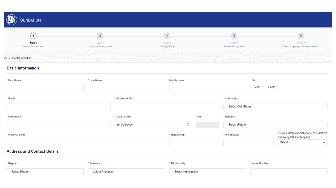Expand the 4P's membership Select dropdown
This screenshot has width=336, height=188.
(x=302, y=143)
